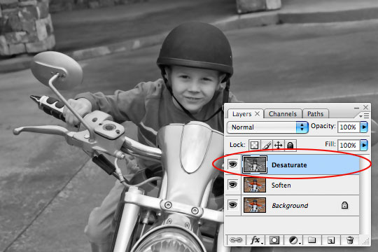
Task: Delete layer with trash icon
Action: pyautogui.click(x=350, y=240)
